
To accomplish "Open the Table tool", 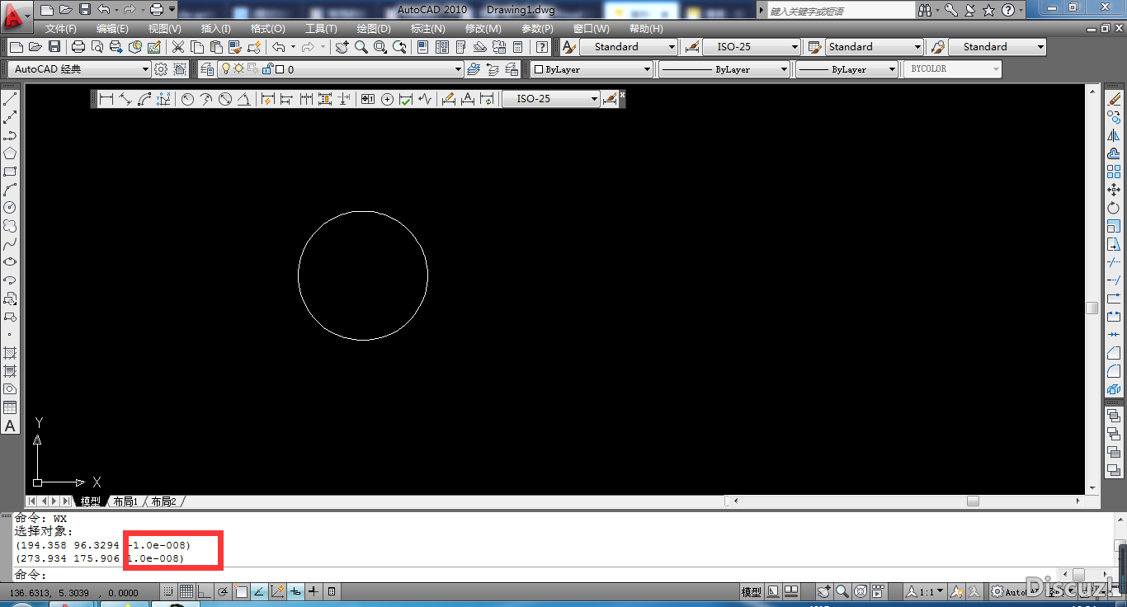I will click(10, 407).
